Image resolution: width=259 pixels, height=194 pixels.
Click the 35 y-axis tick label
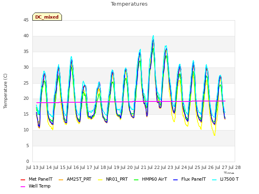pos(26,51)
